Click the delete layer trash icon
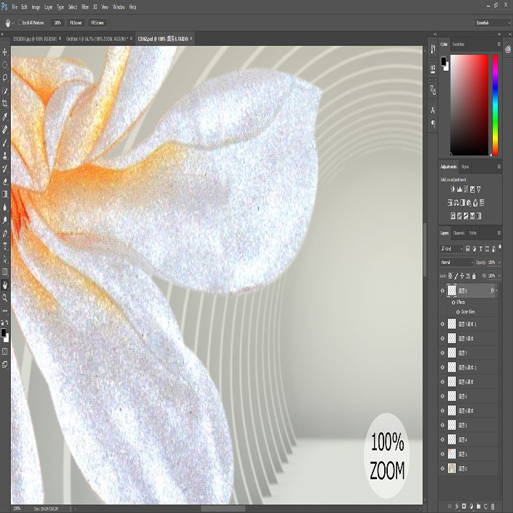This screenshot has height=513, width=513. [493, 506]
